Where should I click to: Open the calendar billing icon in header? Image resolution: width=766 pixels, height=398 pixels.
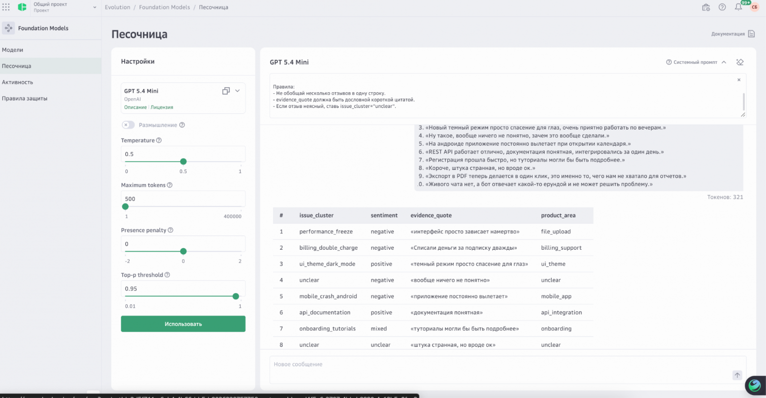click(x=706, y=7)
